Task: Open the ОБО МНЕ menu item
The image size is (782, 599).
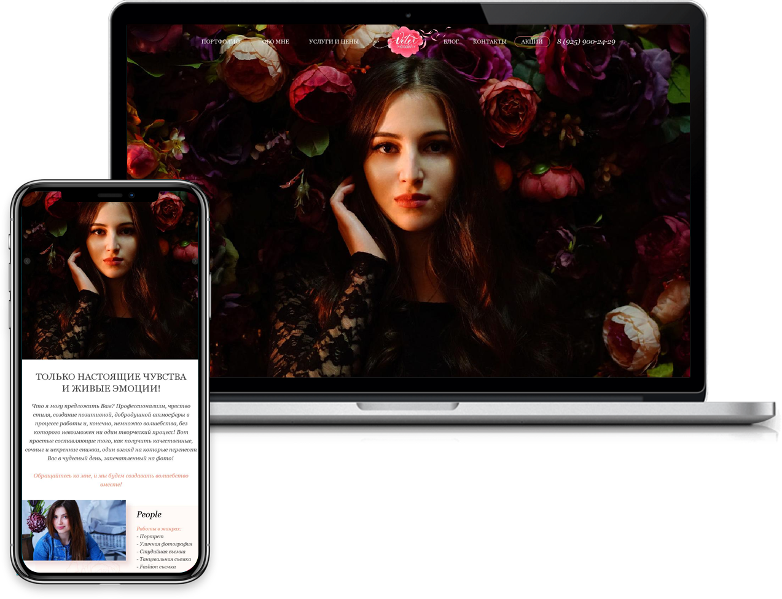Action: pos(275,42)
